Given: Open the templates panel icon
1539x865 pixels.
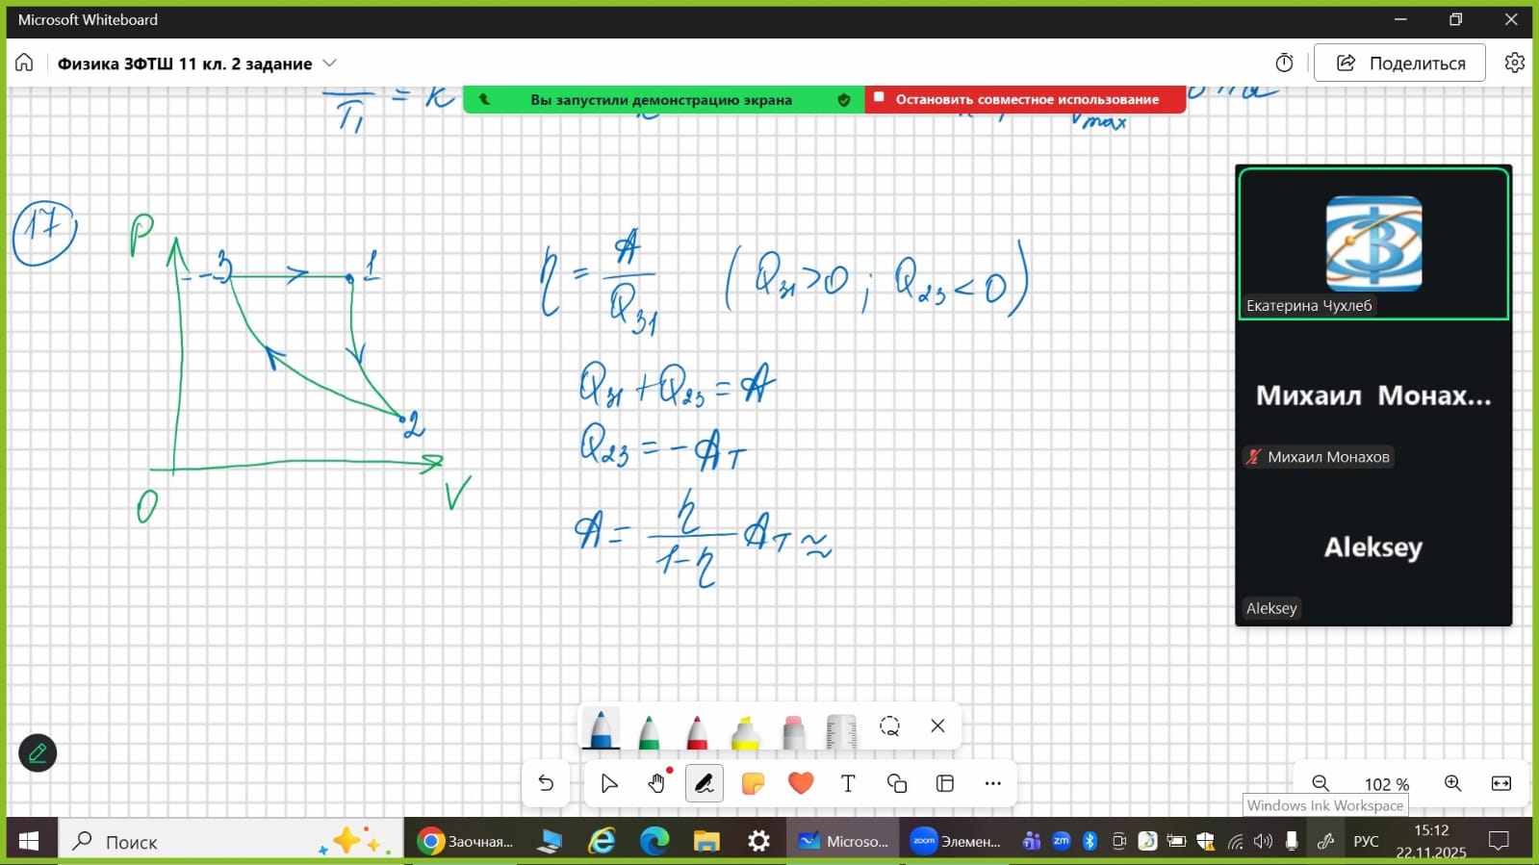Looking at the screenshot, I should point(945,783).
